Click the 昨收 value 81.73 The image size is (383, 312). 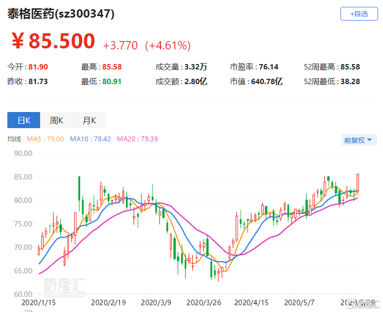point(38,81)
